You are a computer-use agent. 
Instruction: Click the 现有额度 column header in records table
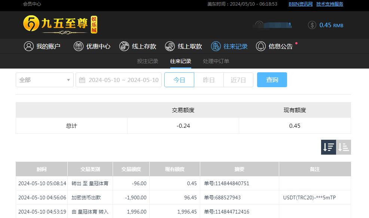coord(175,169)
